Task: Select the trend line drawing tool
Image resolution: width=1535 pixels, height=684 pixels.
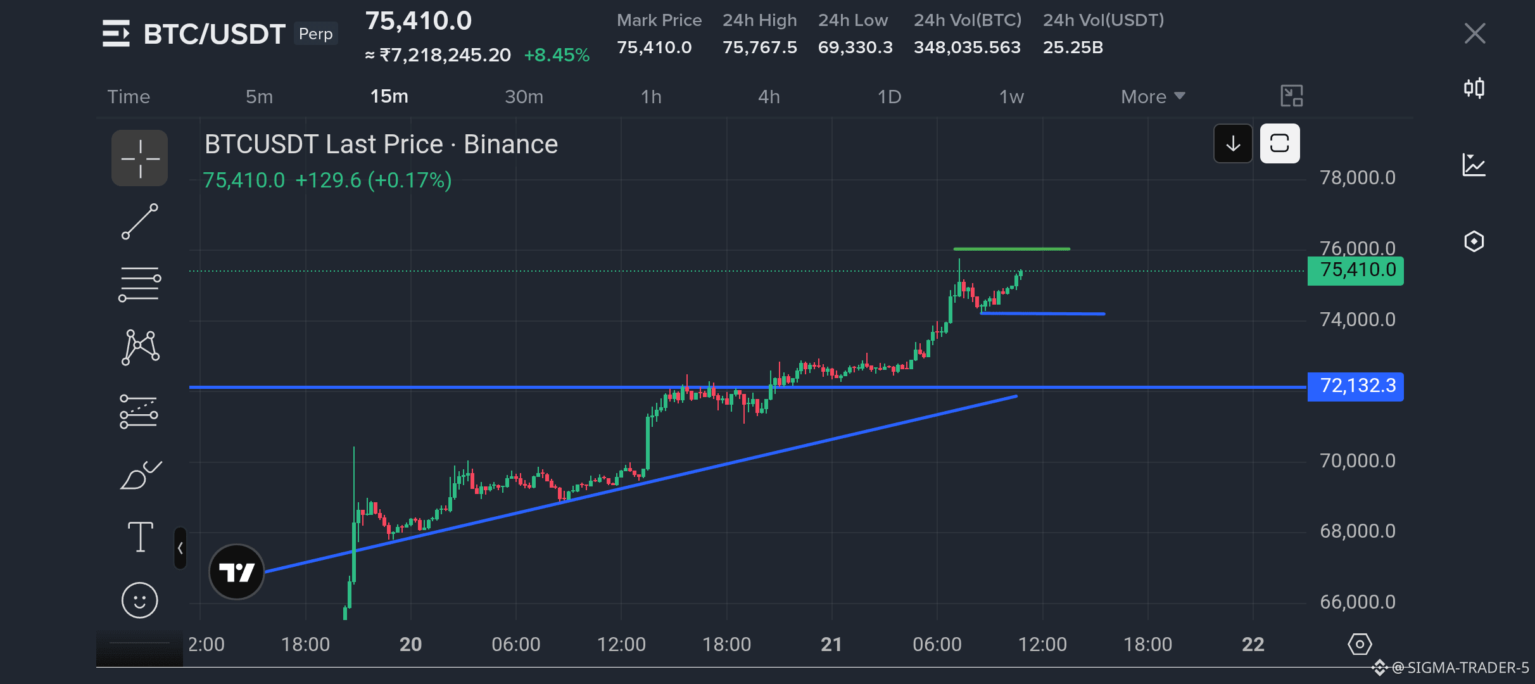Action: coord(140,221)
